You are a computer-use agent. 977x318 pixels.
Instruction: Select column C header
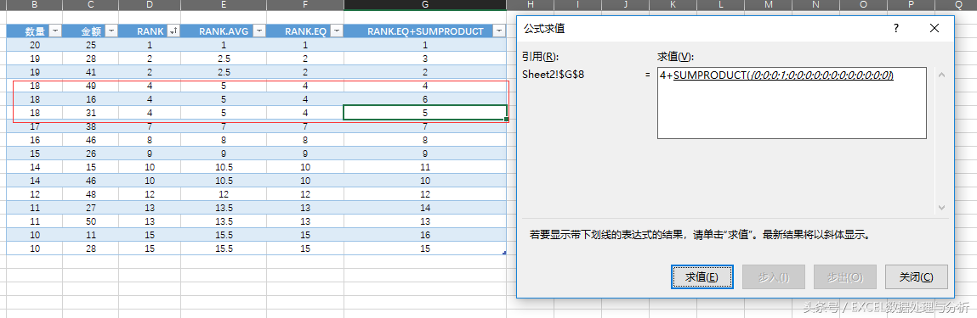tap(90, 5)
